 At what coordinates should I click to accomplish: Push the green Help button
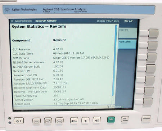(x=111, y=119)
